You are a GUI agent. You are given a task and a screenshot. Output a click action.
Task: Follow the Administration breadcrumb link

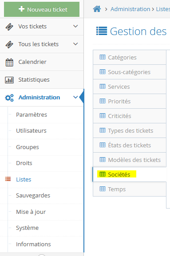[x=130, y=9]
